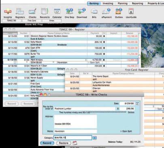
Task: Click the check Date field 8/29/00
Action: coord(127,104)
